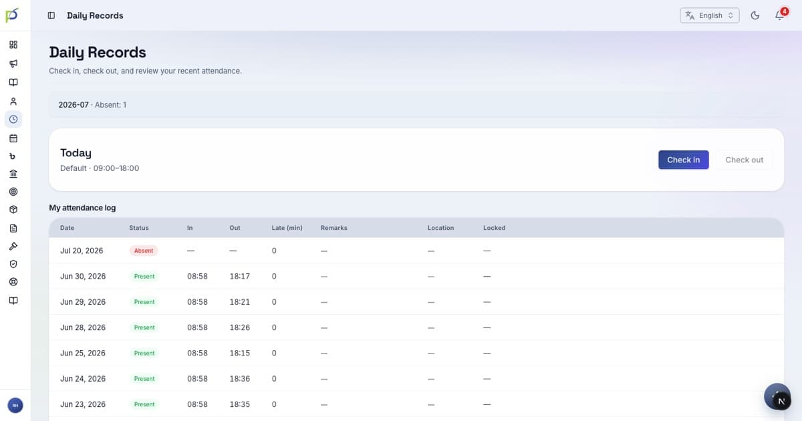Viewport: 802px width, 421px height.
Task: Open the Taka currency icon in sidebar
Action: click(13, 156)
